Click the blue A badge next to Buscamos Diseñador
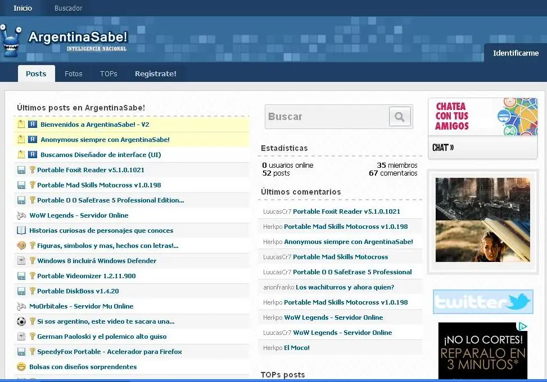 [x=33, y=155]
